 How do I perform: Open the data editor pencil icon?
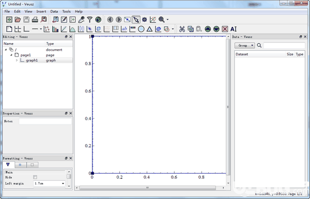tap(64, 19)
